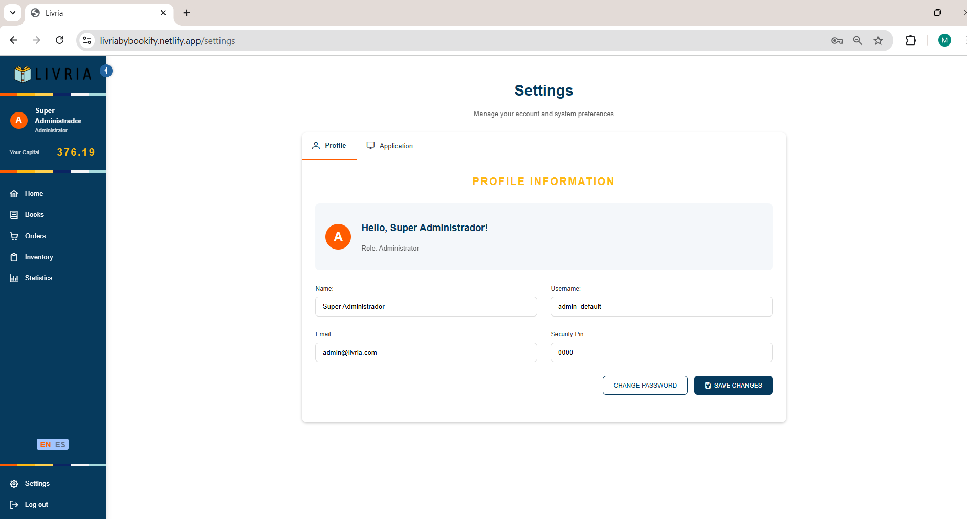Click the Settings gear icon

click(x=14, y=484)
